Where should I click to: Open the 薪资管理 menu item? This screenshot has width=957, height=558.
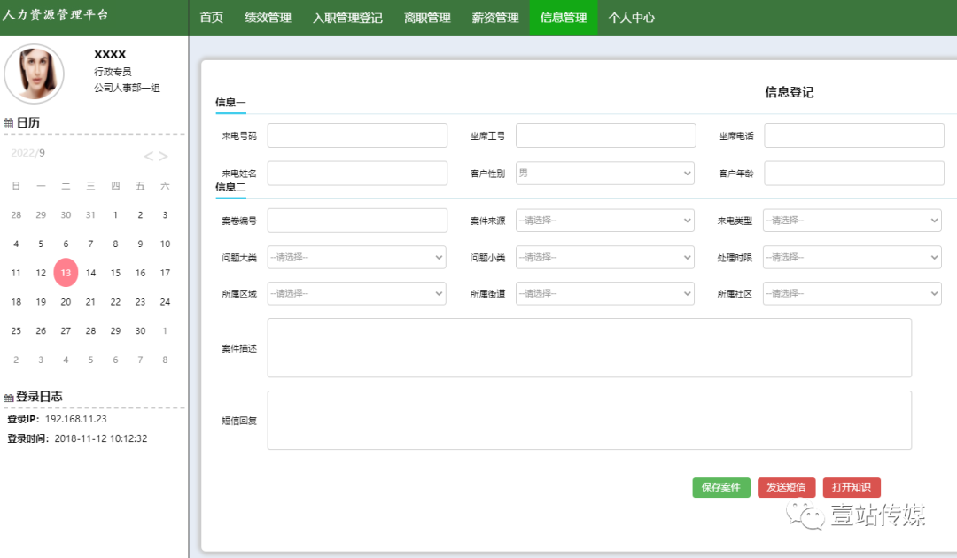(x=494, y=17)
